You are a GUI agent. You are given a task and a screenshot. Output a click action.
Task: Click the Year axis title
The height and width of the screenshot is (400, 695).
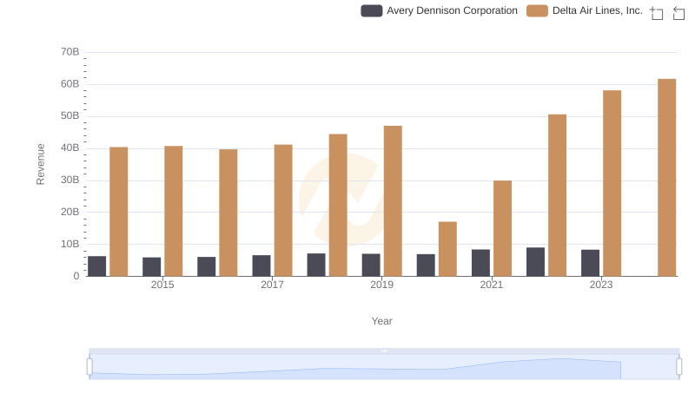381,321
